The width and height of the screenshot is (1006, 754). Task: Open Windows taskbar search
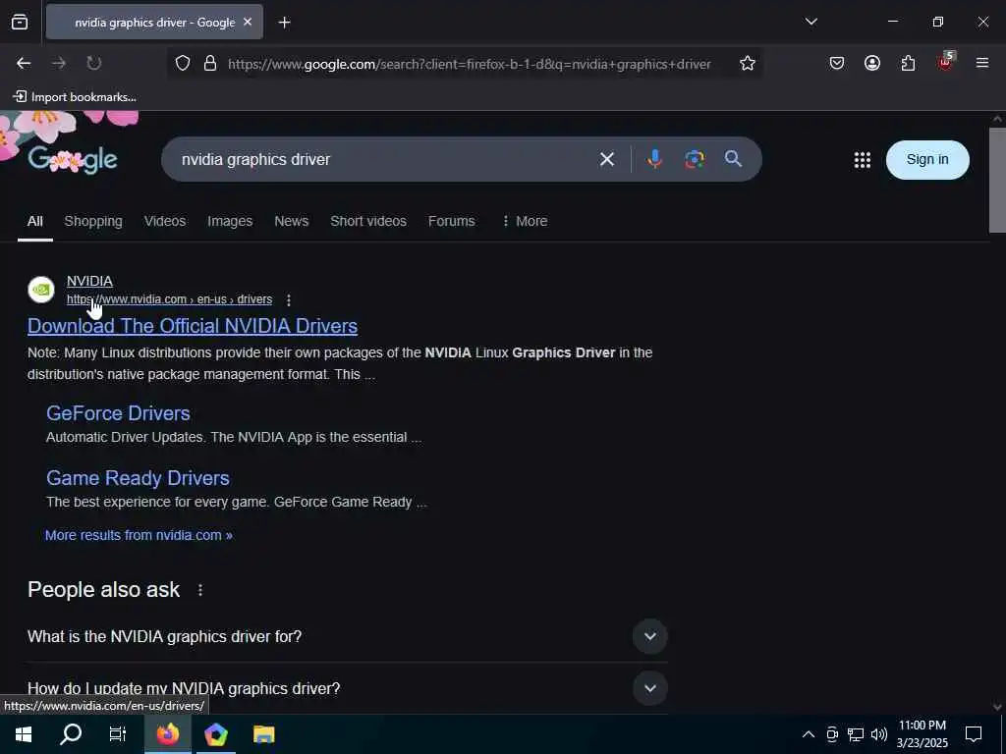tap(71, 734)
